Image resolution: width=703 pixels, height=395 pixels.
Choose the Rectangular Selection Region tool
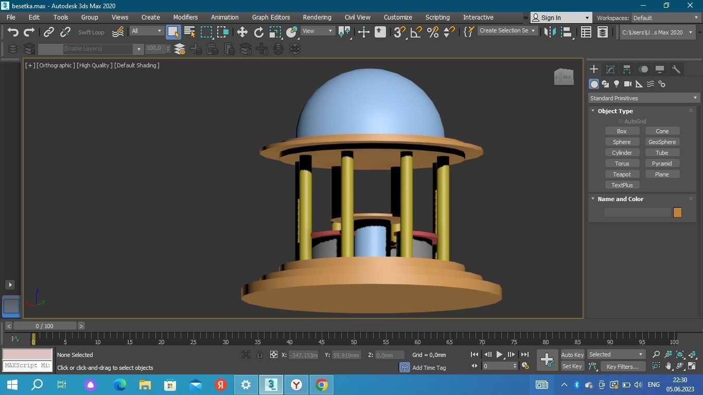click(206, 32)
